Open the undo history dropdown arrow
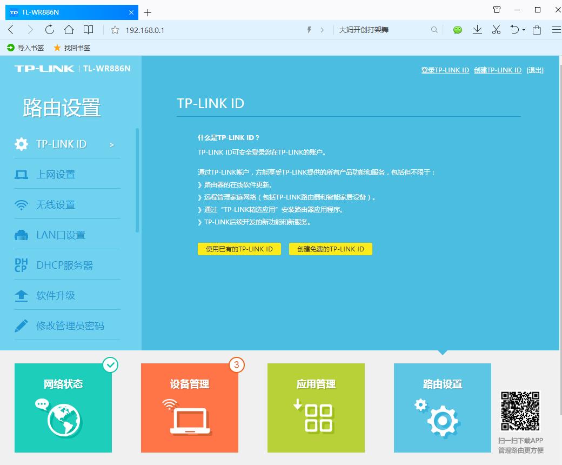Viewport: 562px width, 465px height. 523,29
